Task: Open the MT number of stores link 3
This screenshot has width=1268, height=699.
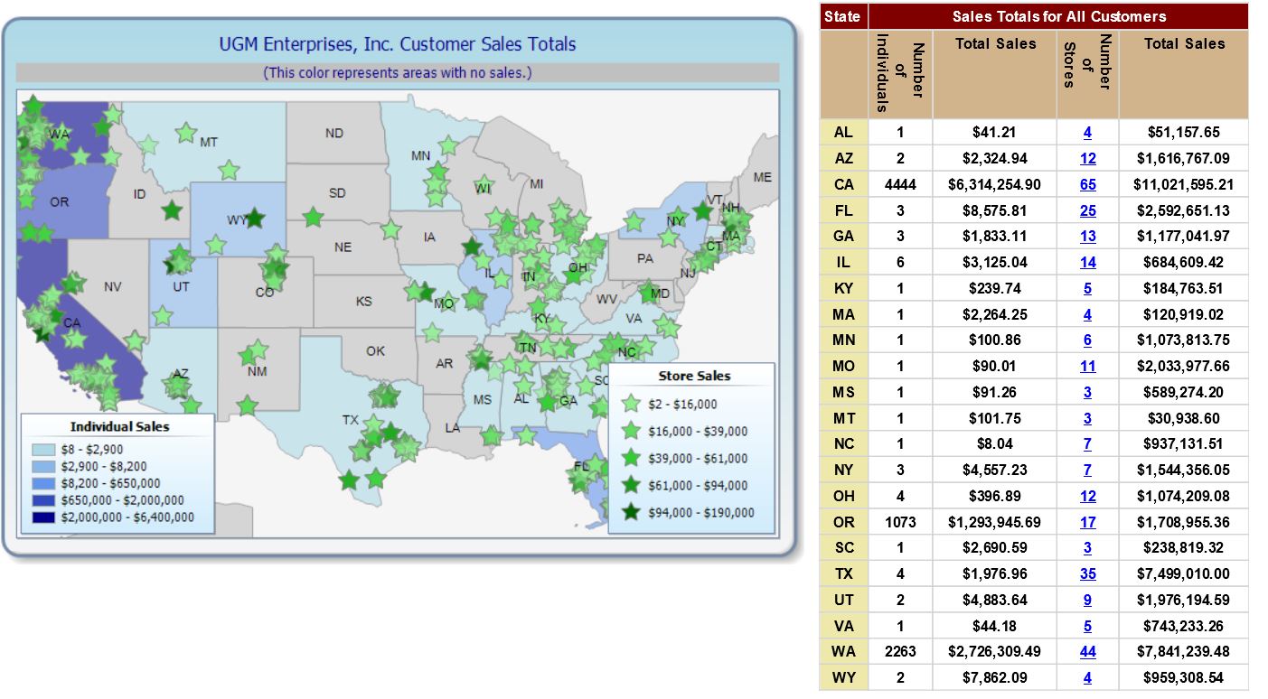Action: (1087, 418)
